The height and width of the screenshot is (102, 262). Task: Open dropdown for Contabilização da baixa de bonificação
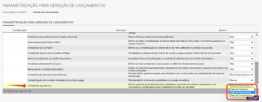tap(242, 75)
